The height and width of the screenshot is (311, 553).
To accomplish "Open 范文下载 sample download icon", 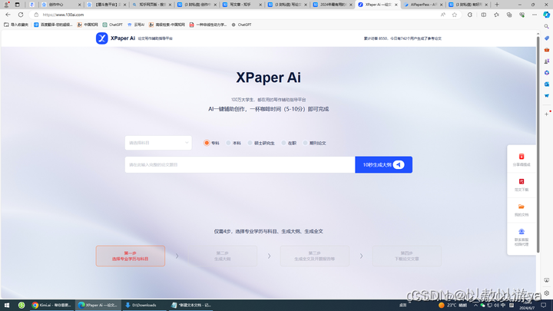I will pyautogui.click(x=522, y=181).
